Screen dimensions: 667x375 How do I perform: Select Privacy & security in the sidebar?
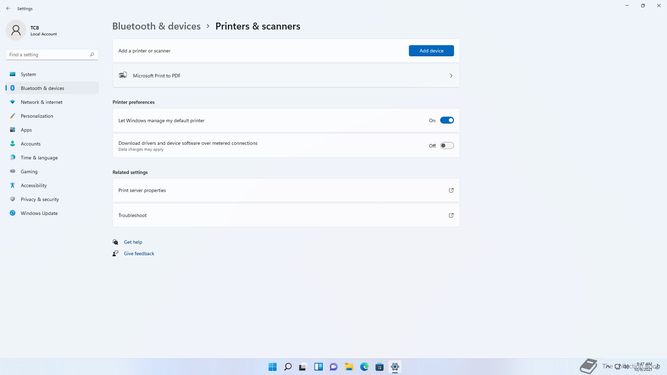[x=52, y=199]
